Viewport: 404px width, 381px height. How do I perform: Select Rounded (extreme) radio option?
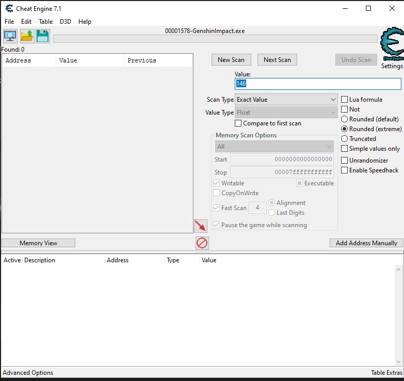[x=345, y=129]
